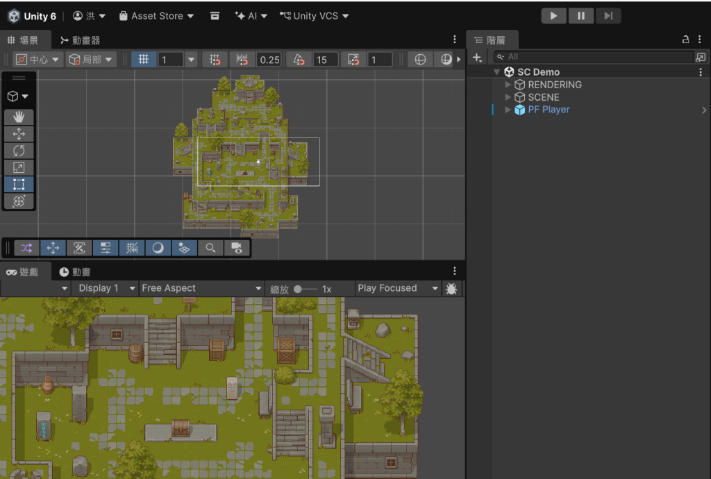Click the hierarchy search-by-type icon

coord(701,57)
